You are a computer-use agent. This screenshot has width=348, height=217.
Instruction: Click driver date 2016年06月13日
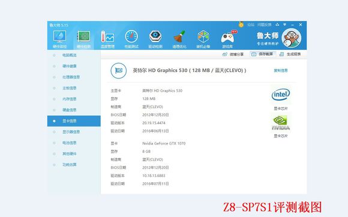[155, 131]
